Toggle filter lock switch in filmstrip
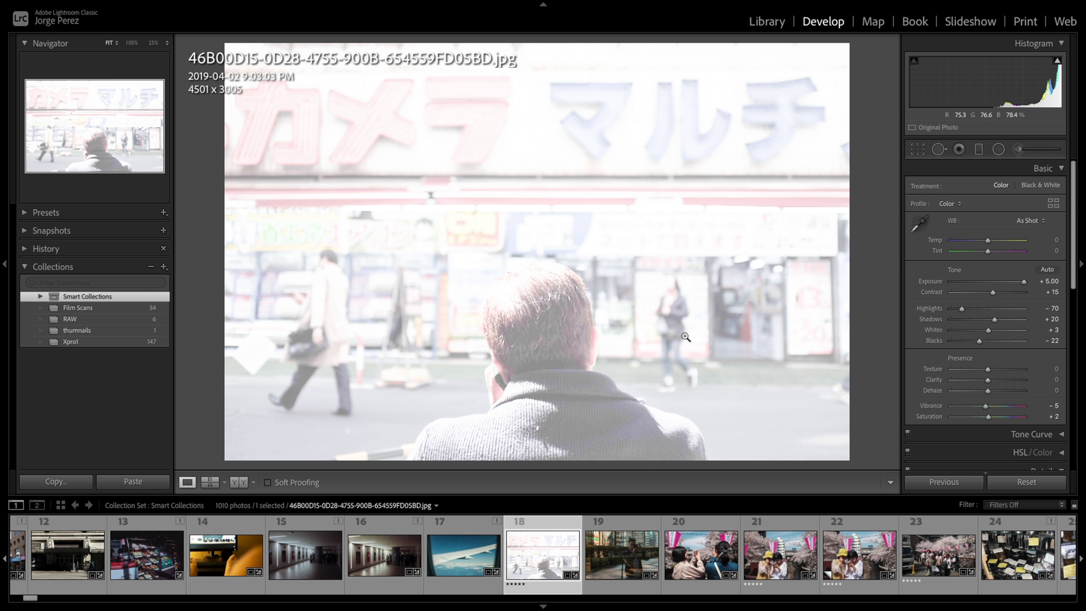This screenshot has height=611, width=1086. (1074, 505)
